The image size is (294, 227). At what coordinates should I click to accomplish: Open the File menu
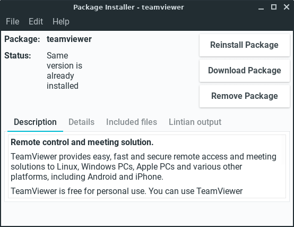click(12, 21)
